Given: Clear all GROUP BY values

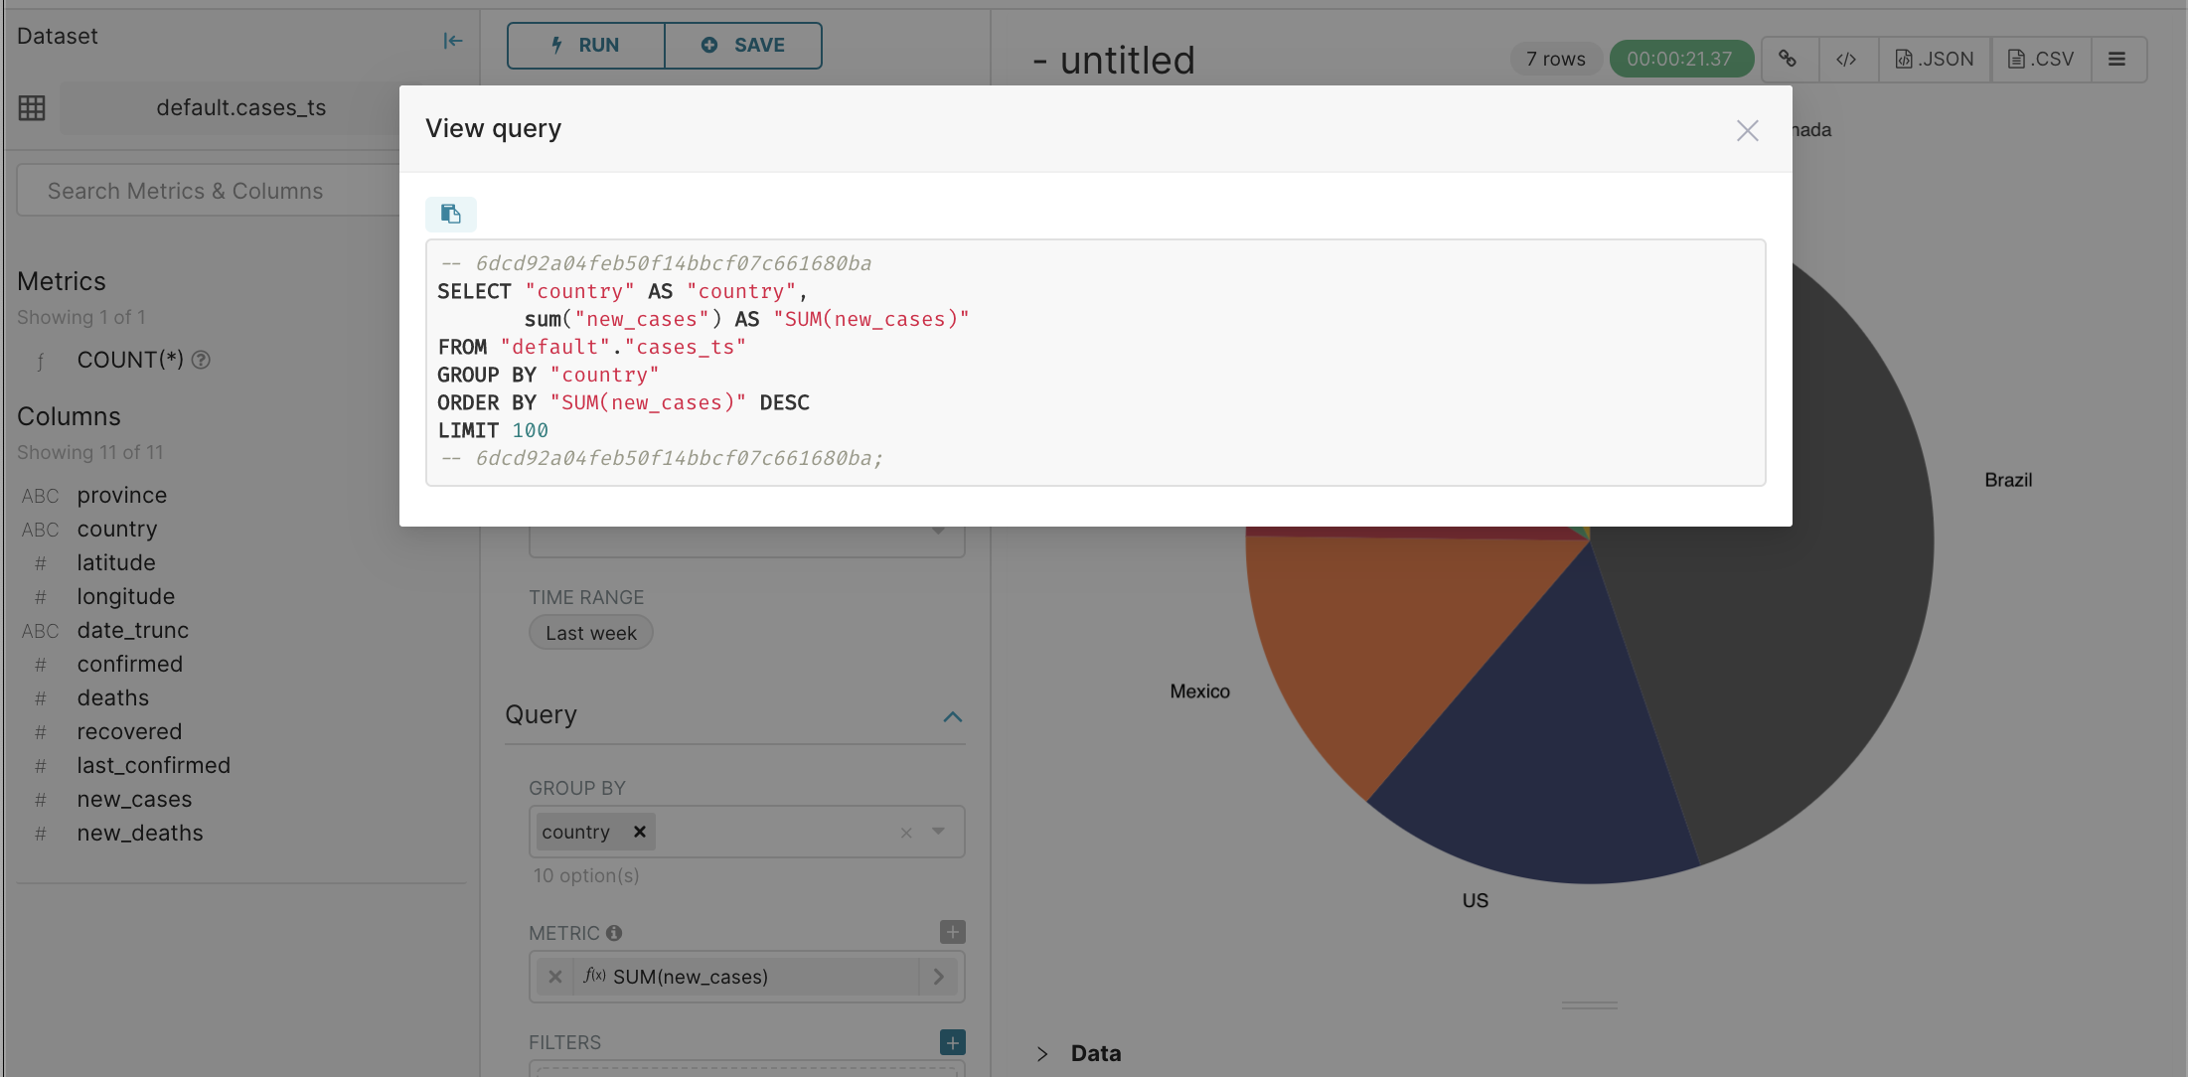Looking at the screenshot, I should [x=906, y=833].
